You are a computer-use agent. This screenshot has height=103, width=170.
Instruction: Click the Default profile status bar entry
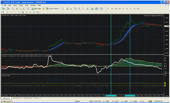[x=77, y=101]
